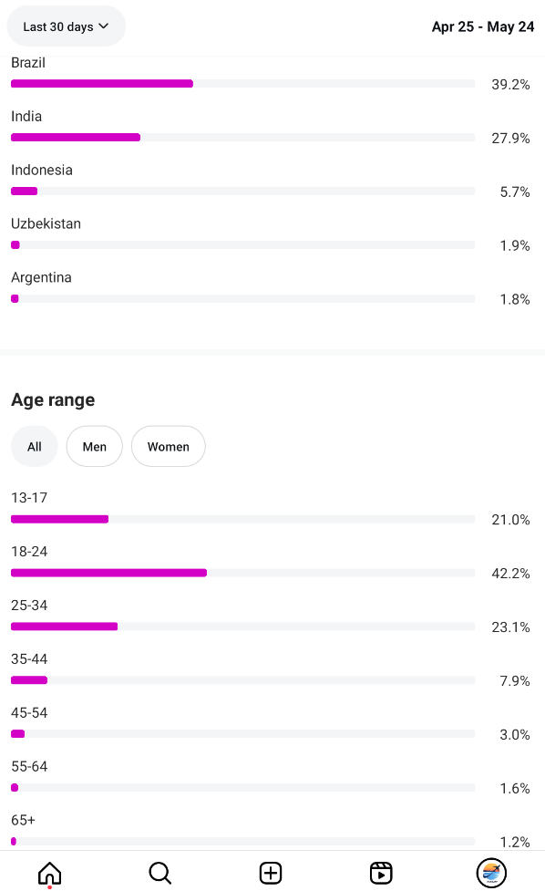Image resolution: width=545 pixels, height=891 pixels.
Task: Click the 35-44 age range bar
Action: [x=243, y=680]
